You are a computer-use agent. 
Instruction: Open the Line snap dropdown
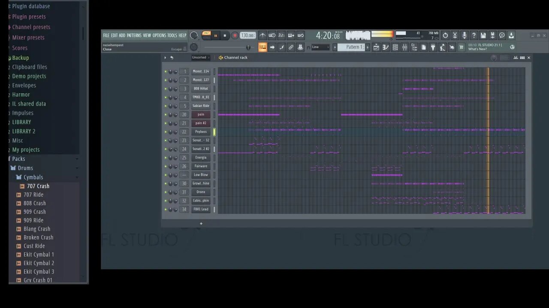tap(321, 47)
